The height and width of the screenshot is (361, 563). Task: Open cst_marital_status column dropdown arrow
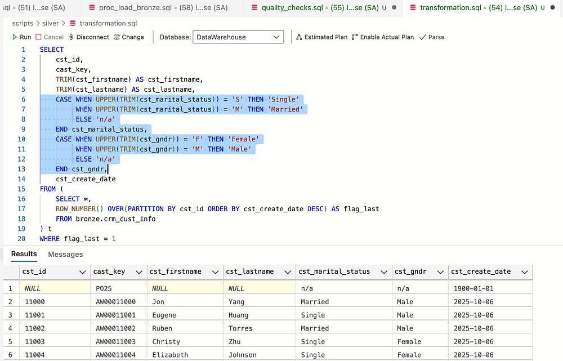(x=383, y=272)
